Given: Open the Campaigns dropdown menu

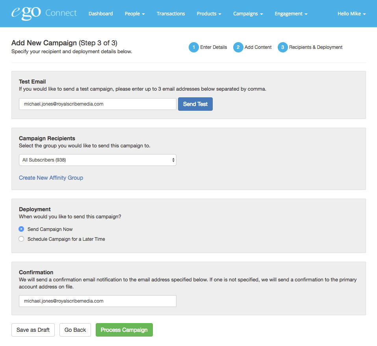Looking at the screenshot, I should tap(248, 14).
